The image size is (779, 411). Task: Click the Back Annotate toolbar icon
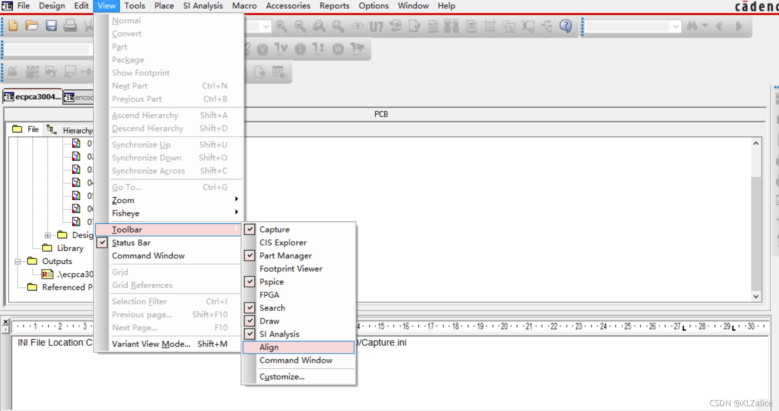pos(396,26)
